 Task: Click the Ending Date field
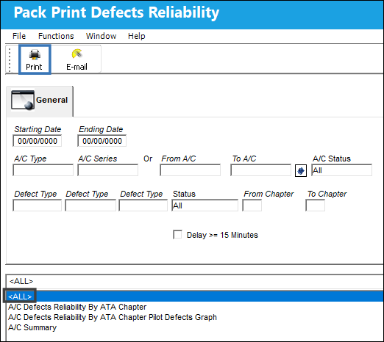click(x=102, y=141)
